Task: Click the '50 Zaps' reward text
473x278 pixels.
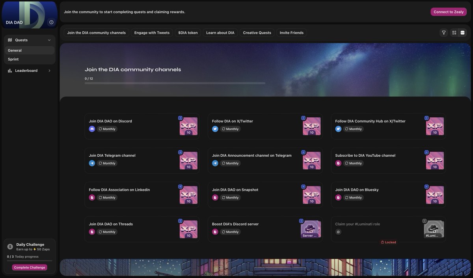Action: click(43, 249)
